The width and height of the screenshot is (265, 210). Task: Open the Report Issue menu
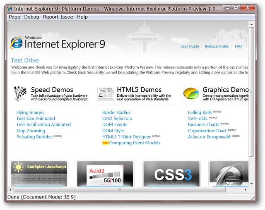(58, 17)
